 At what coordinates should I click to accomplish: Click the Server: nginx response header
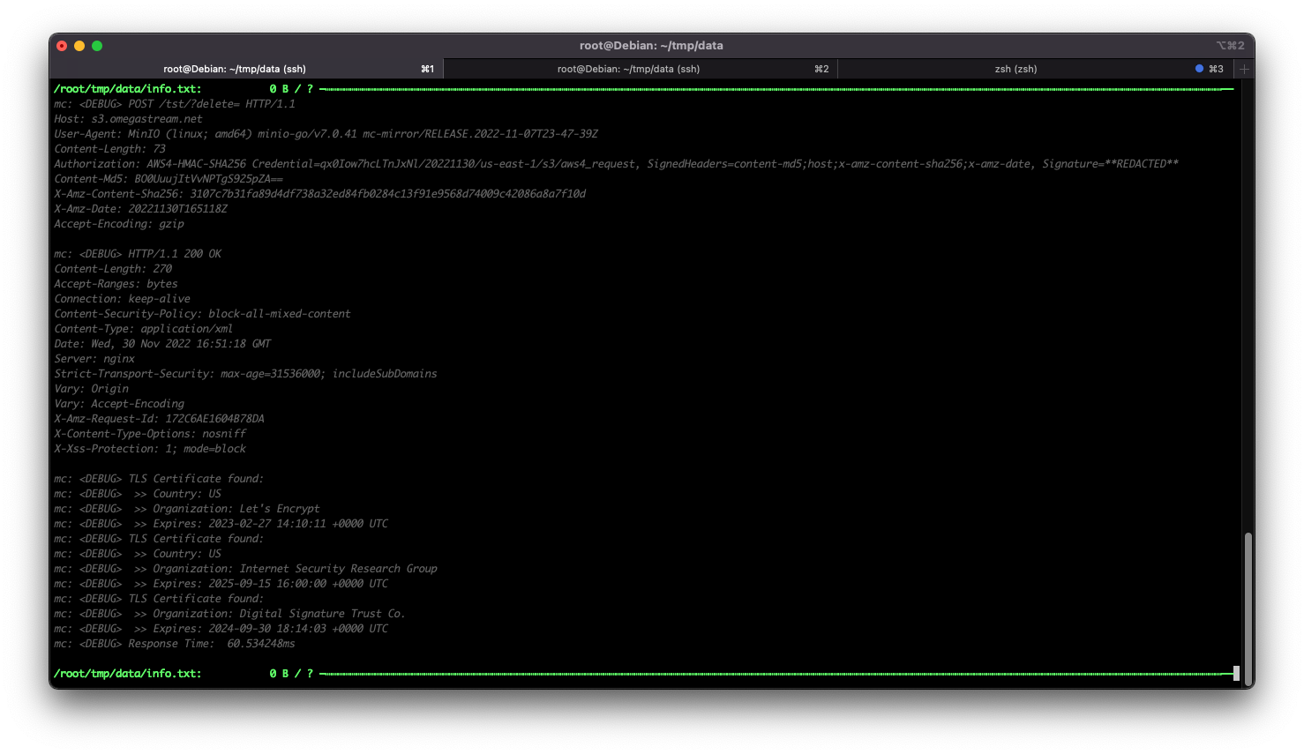pyautogui.click(x=95, y=358)
